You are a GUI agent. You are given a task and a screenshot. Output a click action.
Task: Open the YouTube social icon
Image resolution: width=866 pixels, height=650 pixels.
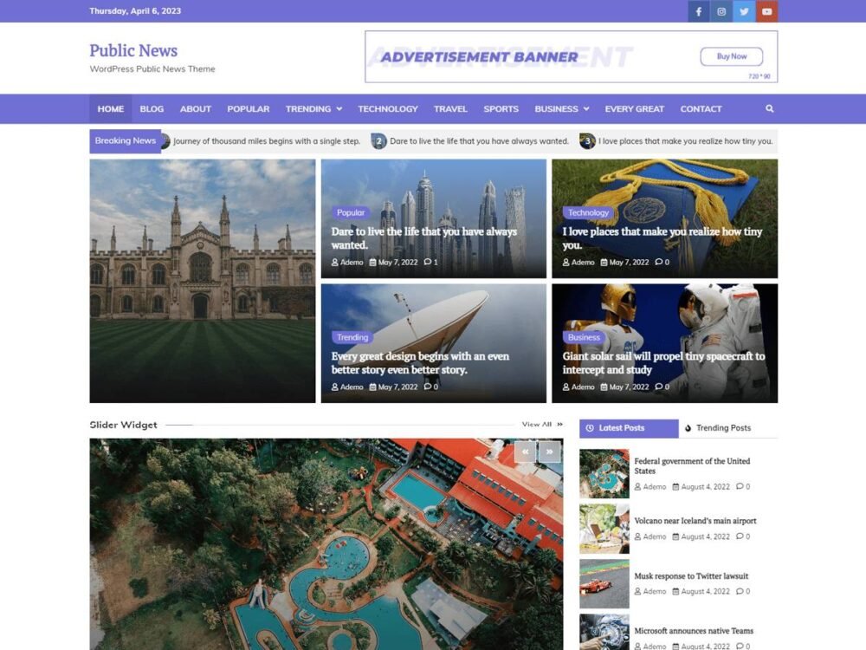point(766,11)
